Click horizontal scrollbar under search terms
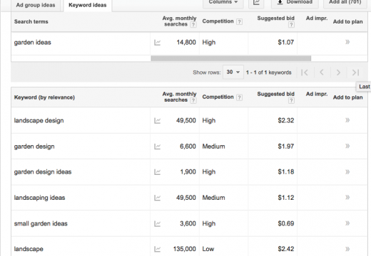Image resolution: width=371 pixels, height=256 pixels. click(231, 58)
